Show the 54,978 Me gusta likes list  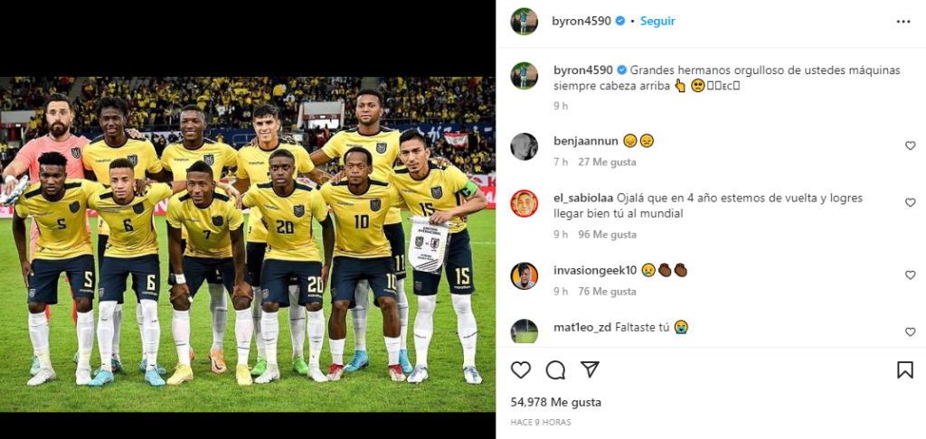[556, 403]
